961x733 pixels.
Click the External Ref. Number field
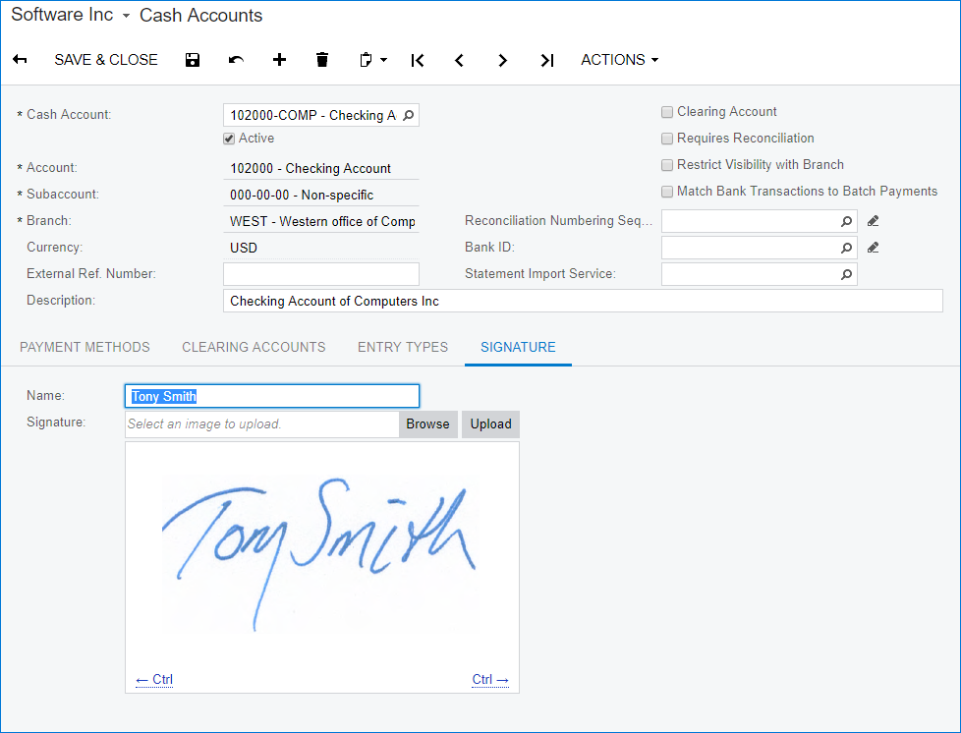coord(321,274)
